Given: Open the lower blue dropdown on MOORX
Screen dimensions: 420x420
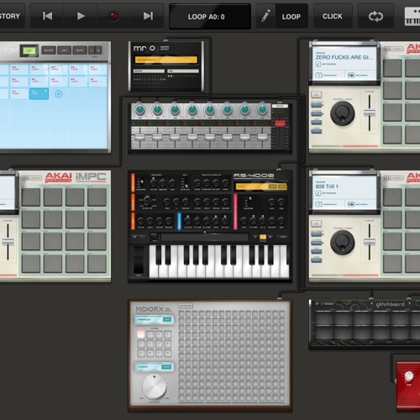Looking at the screenshot, I should pyautogui.click(x=154, y=367).
